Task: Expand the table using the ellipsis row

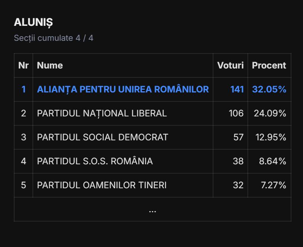Action: click(152, 210)
